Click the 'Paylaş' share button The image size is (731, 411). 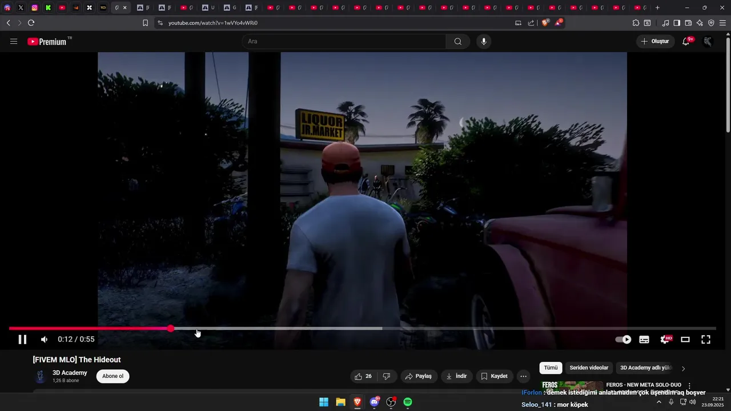pyautogui.click(x=419, y=376)
